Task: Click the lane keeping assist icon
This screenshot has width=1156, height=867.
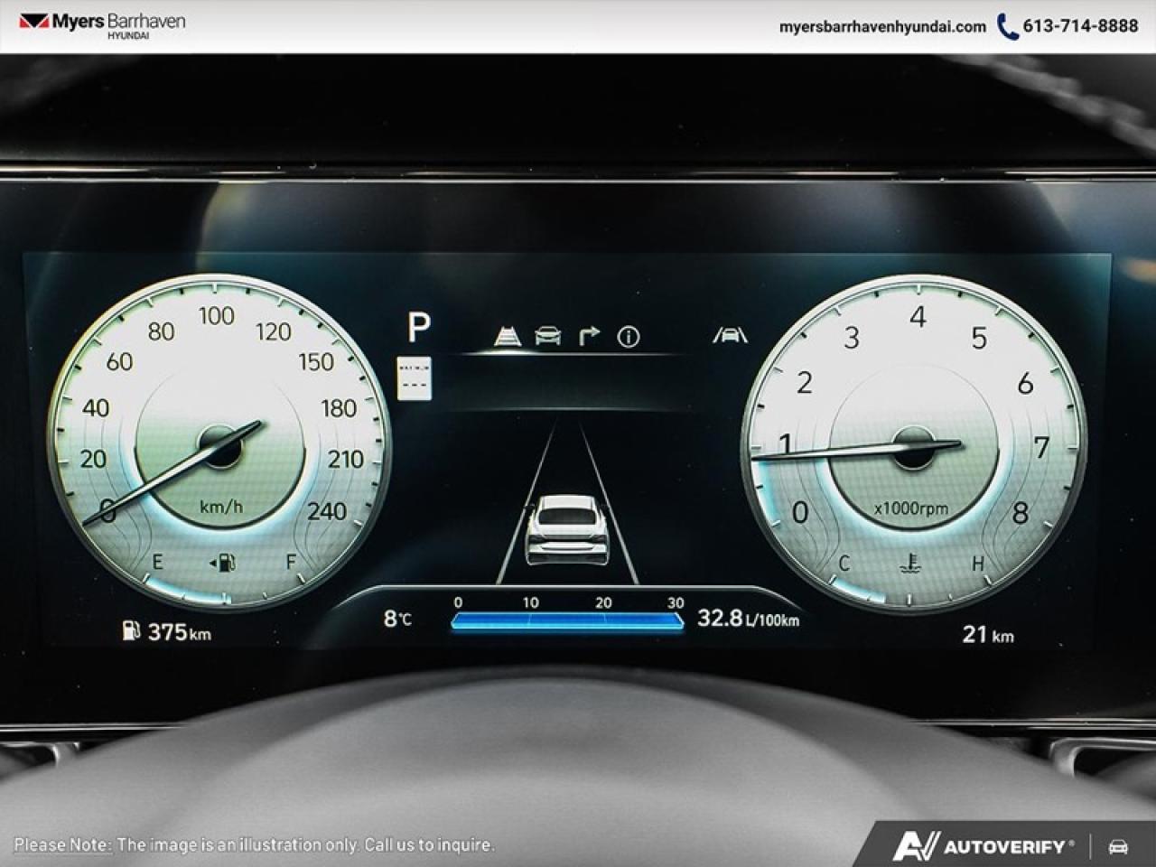Action: pyautogui.click(x=508, y=336)
